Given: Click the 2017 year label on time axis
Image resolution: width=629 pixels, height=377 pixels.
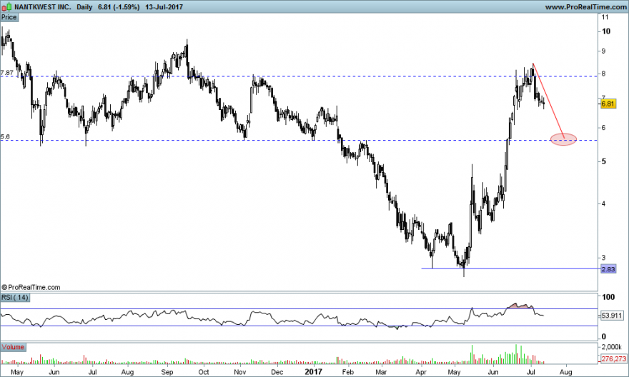Looking at the screenshot, I should 313,372.
